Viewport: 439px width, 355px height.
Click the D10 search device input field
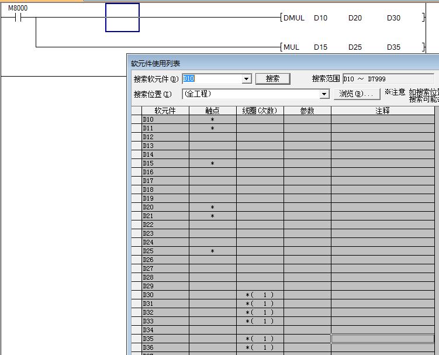click(x=212, y=79)
